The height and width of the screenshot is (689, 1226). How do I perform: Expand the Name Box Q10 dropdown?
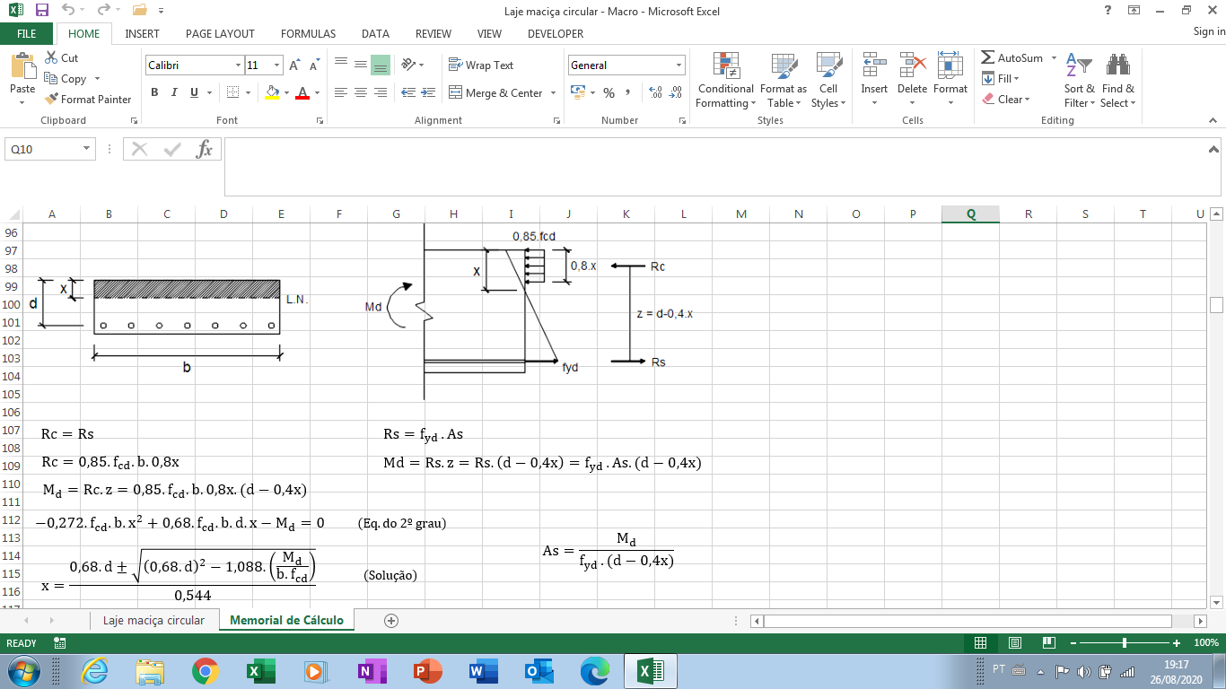pyautogui.click(x=87, y=149)
